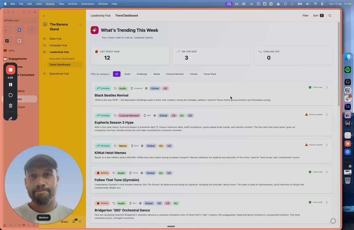Click the On The Rise stat card
Image resolution: width=354 pixels, height=230 pixels.
(x=212, y=55)
